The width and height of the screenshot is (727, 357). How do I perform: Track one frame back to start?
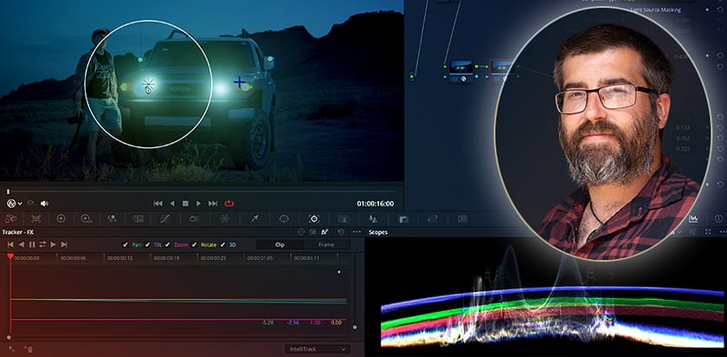[x=10, y=244]
